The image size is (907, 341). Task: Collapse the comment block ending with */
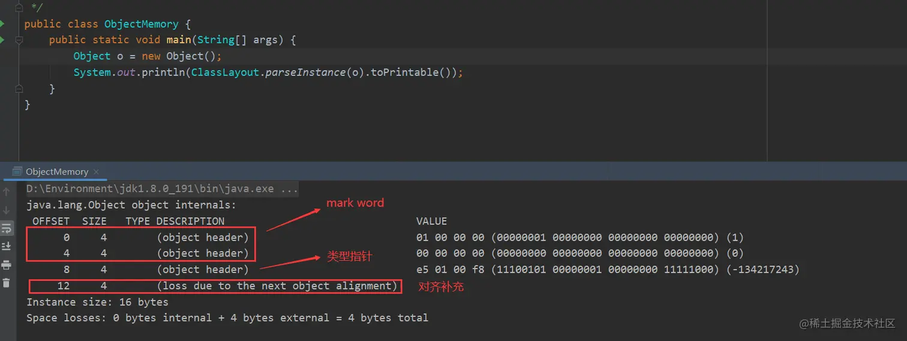click(19, 8)
